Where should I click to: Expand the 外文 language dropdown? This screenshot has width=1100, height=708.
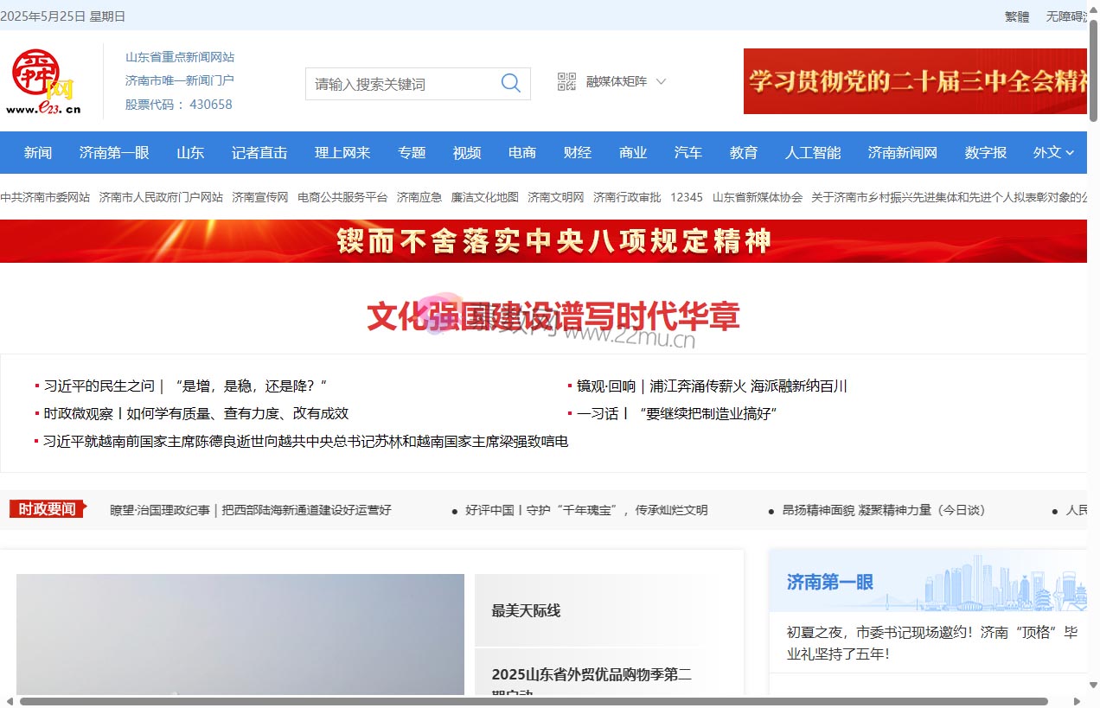point(1053,152)
